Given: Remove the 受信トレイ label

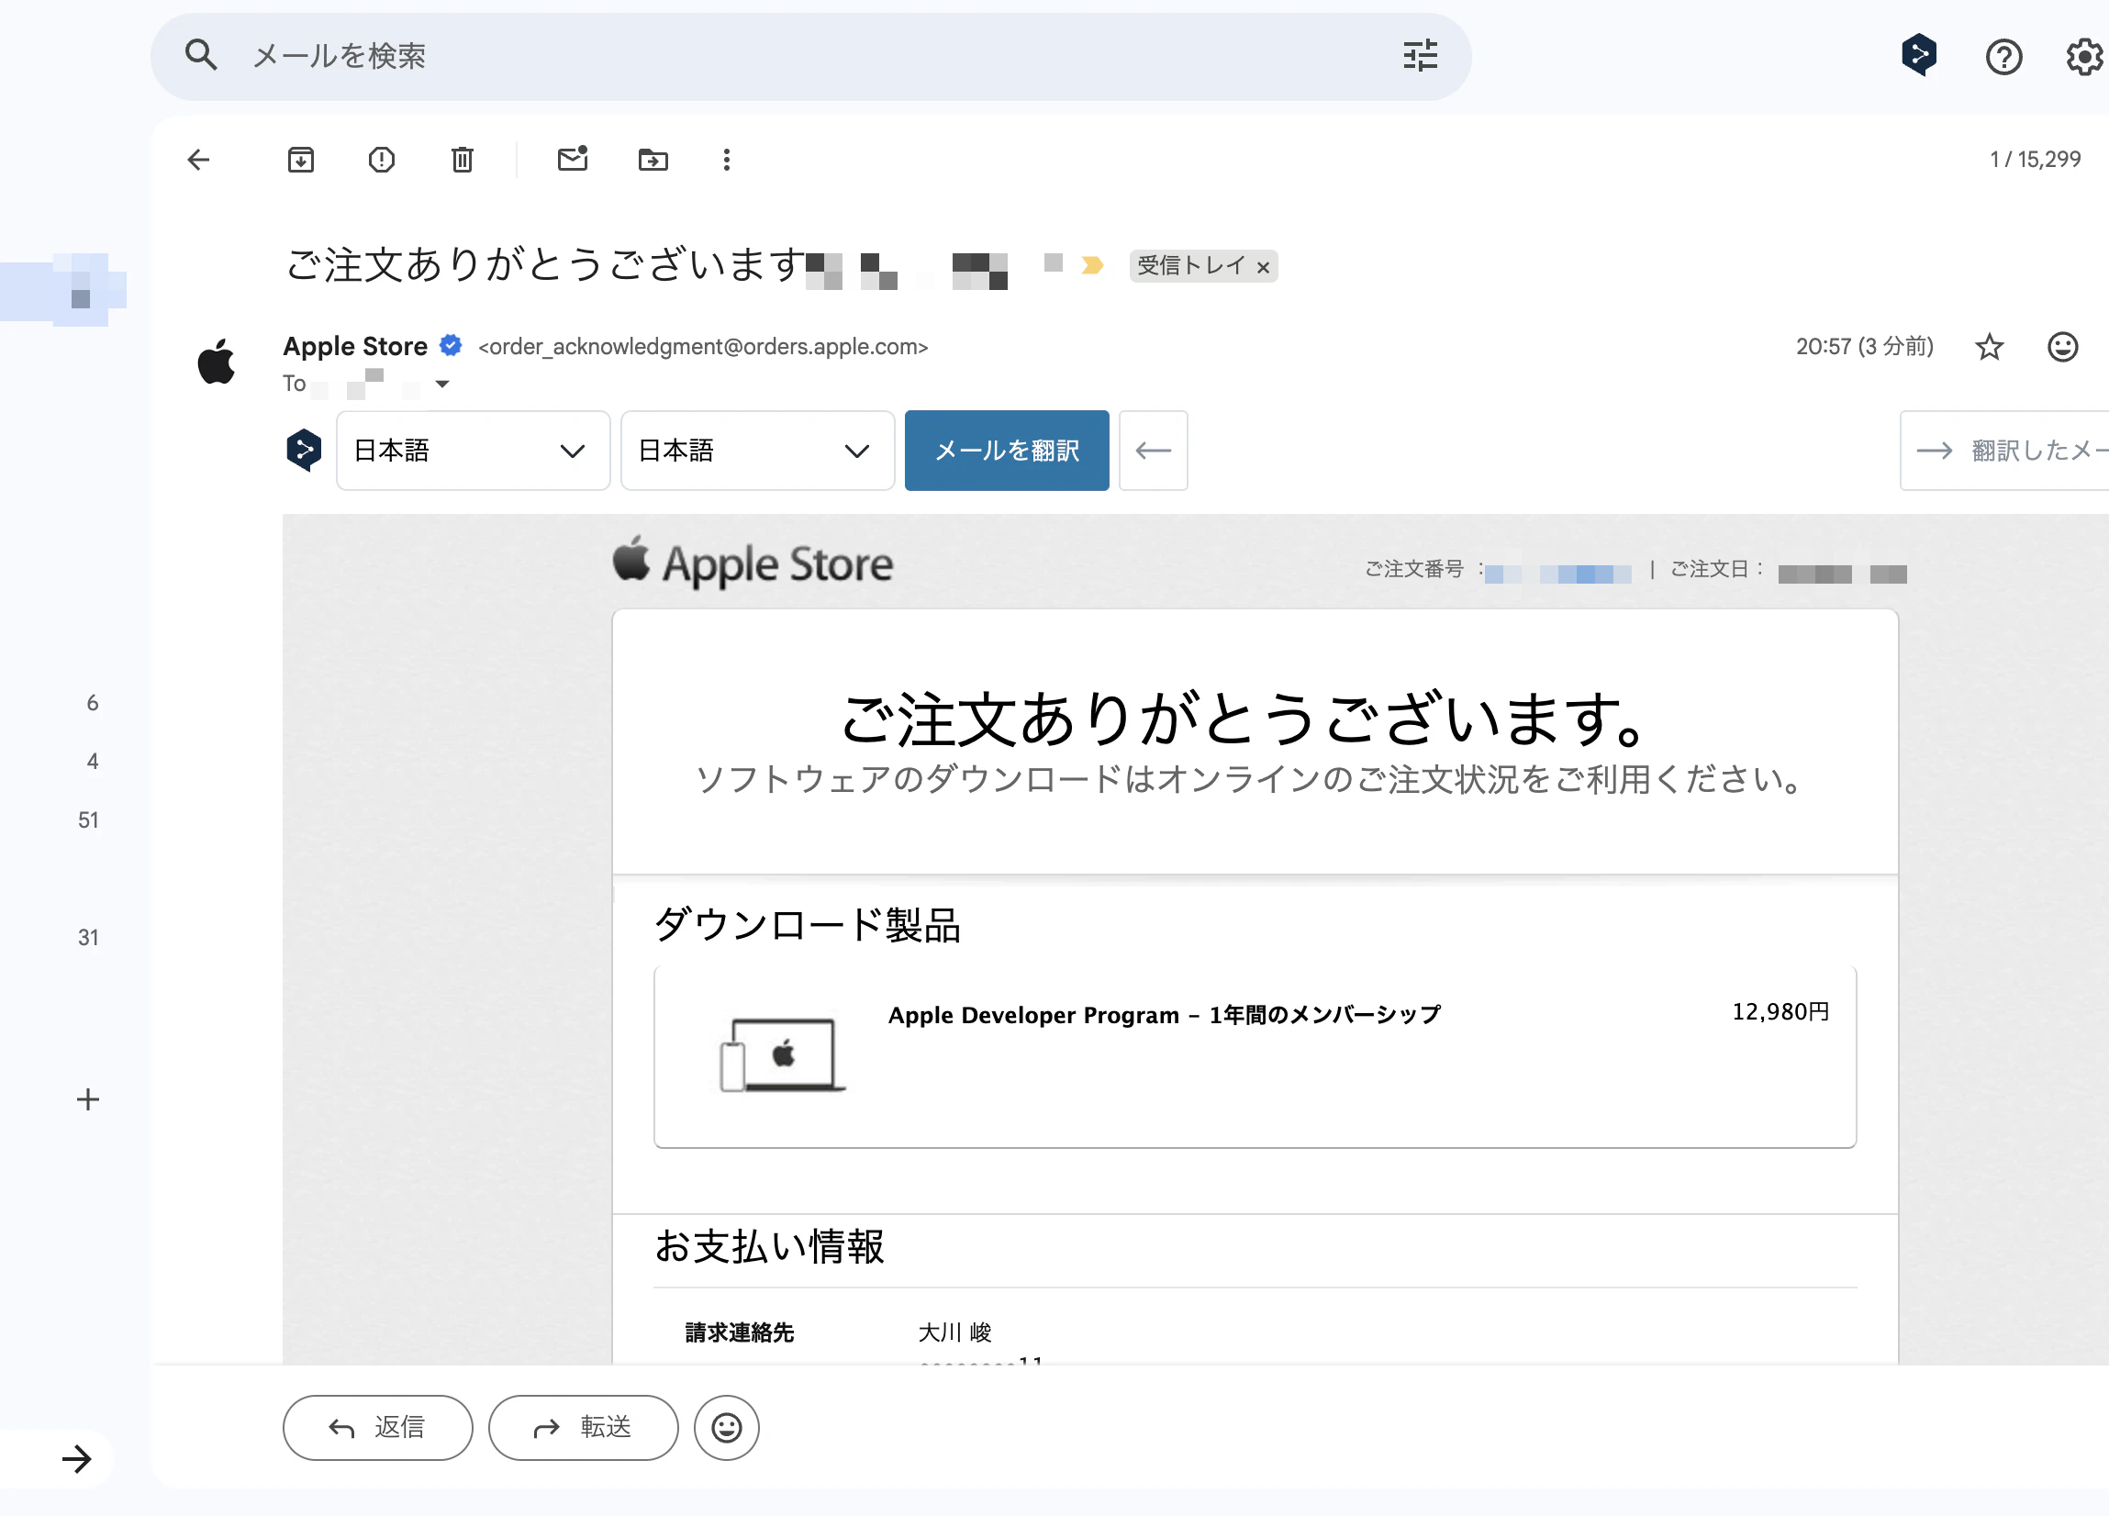Looking at the screenshot, I should click(x=1263, y=268).
